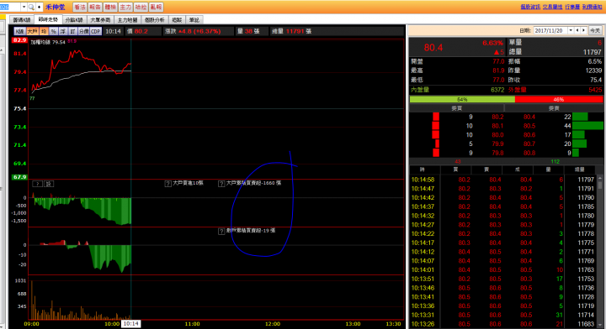This screenshot has height=329, width=606.
Task: Click the 加權均線 79.54 label on chart
Action: coord(48,42)
